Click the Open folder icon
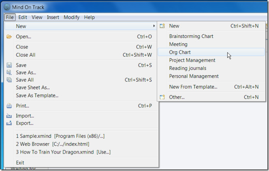269x171 pixels. 9,37
